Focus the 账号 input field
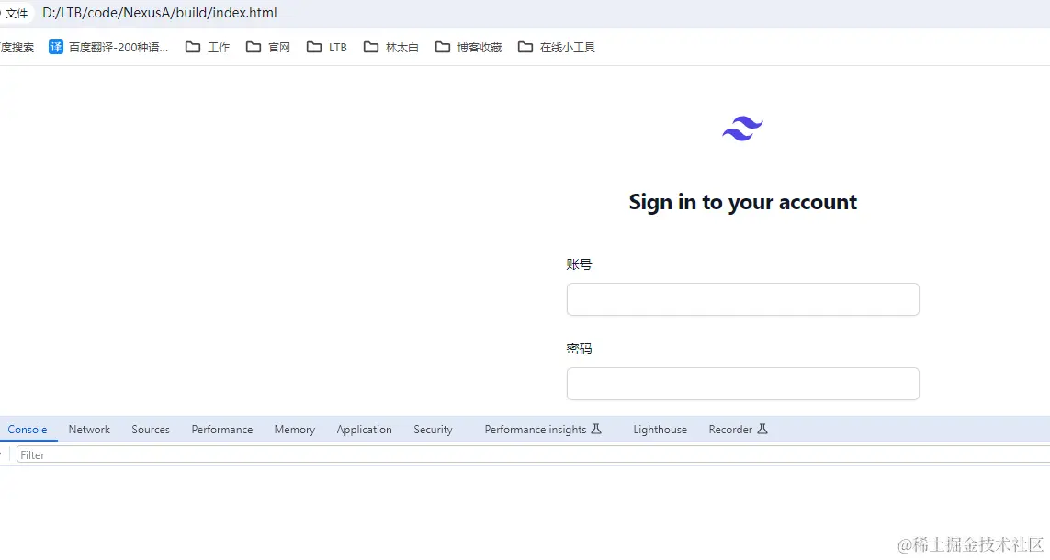 click(x=742, y=299)
